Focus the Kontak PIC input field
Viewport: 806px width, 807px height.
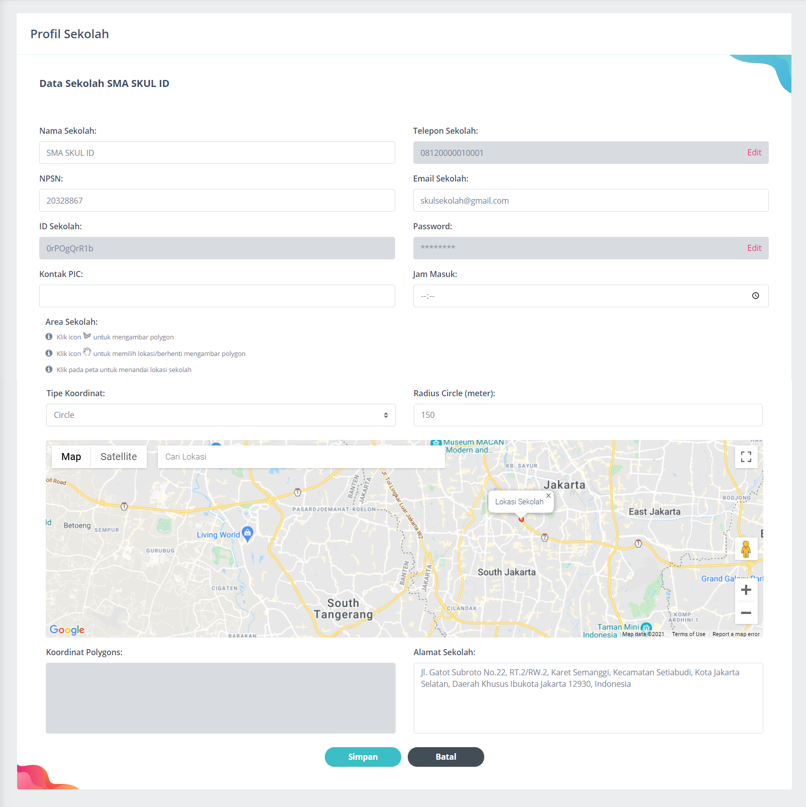point(217,296)
